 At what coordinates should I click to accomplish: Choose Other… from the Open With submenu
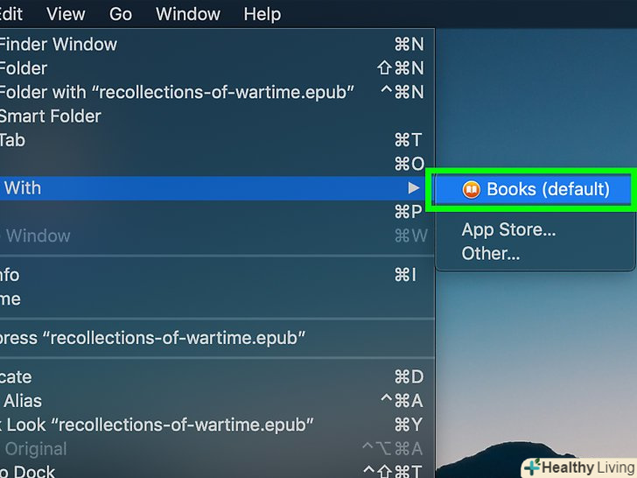[490, 254]
